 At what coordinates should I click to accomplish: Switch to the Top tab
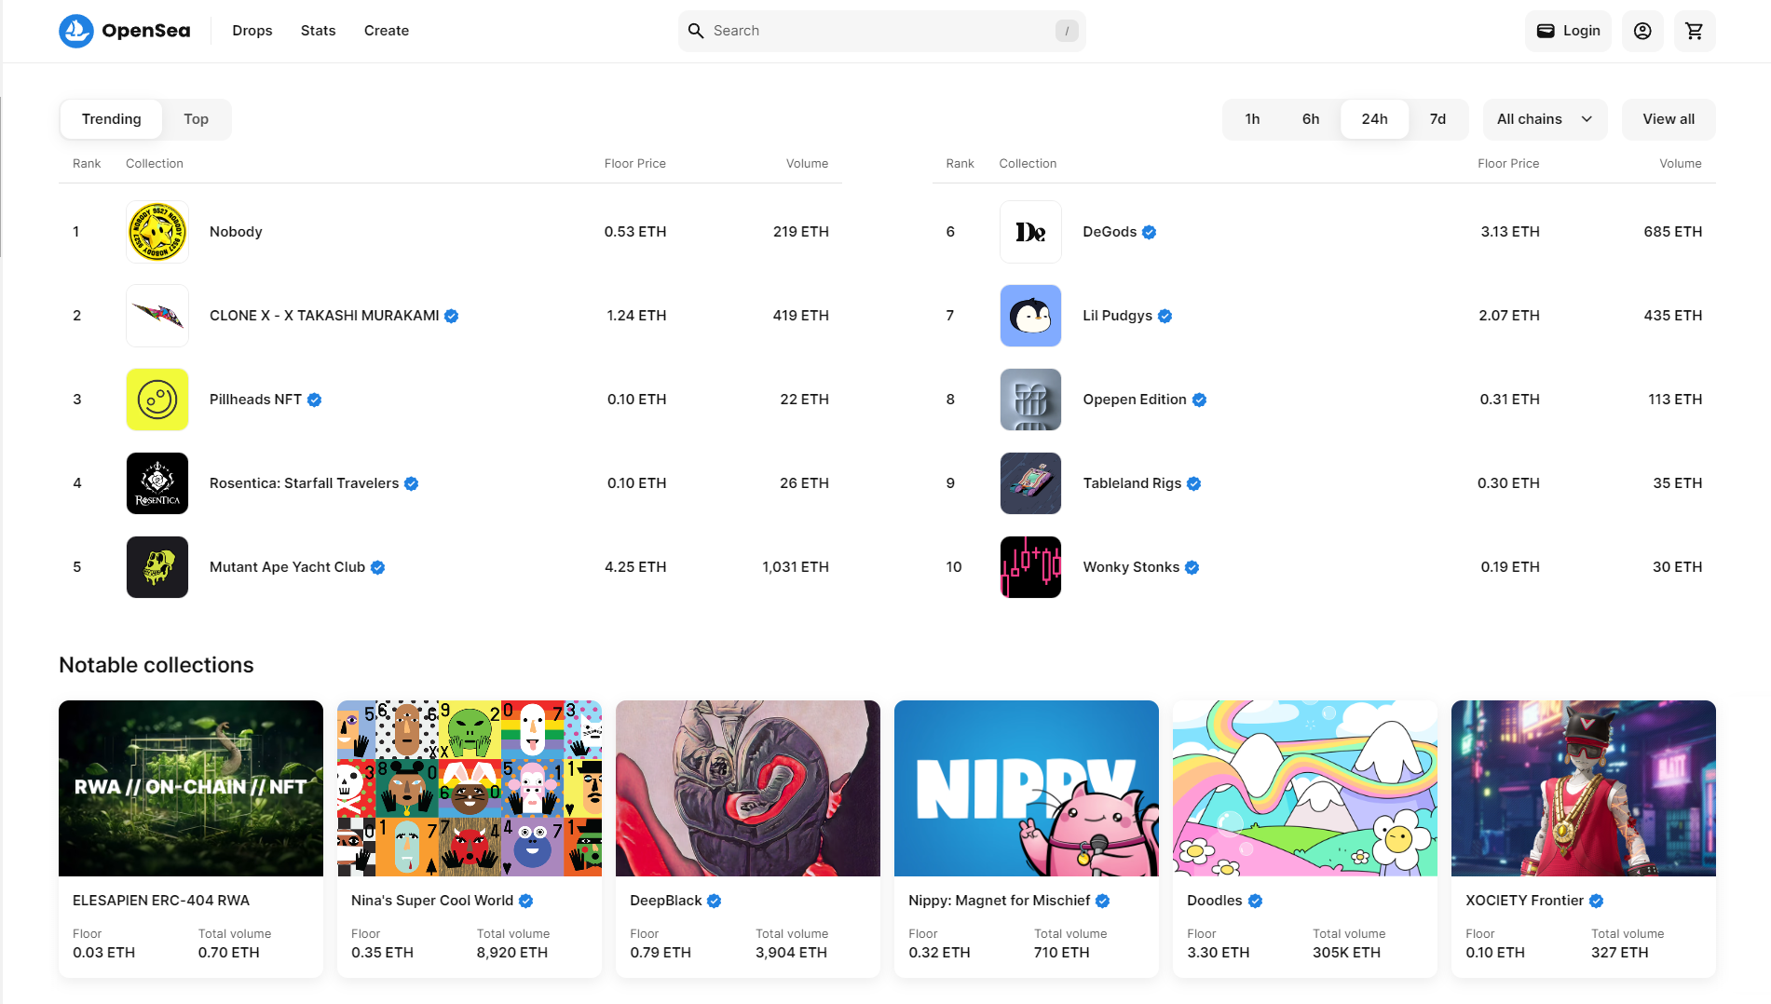(x=196, y=119)
